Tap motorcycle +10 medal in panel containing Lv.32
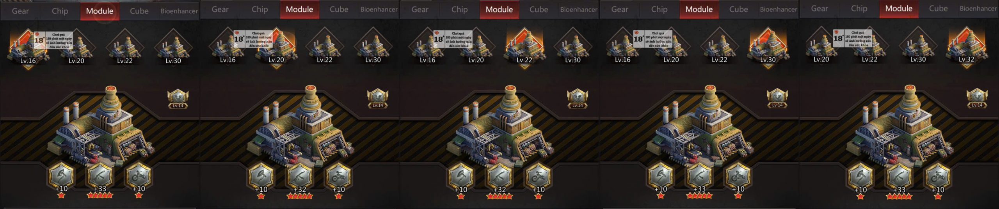999x209 pixels. click(938, 179)
